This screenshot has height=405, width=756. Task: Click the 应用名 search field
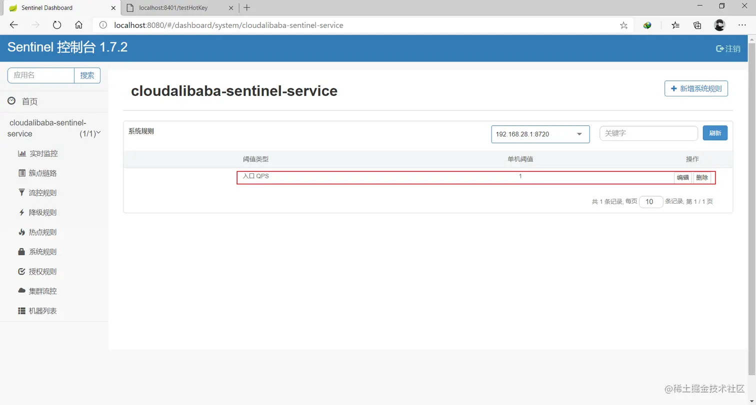(x=41, y=75)
